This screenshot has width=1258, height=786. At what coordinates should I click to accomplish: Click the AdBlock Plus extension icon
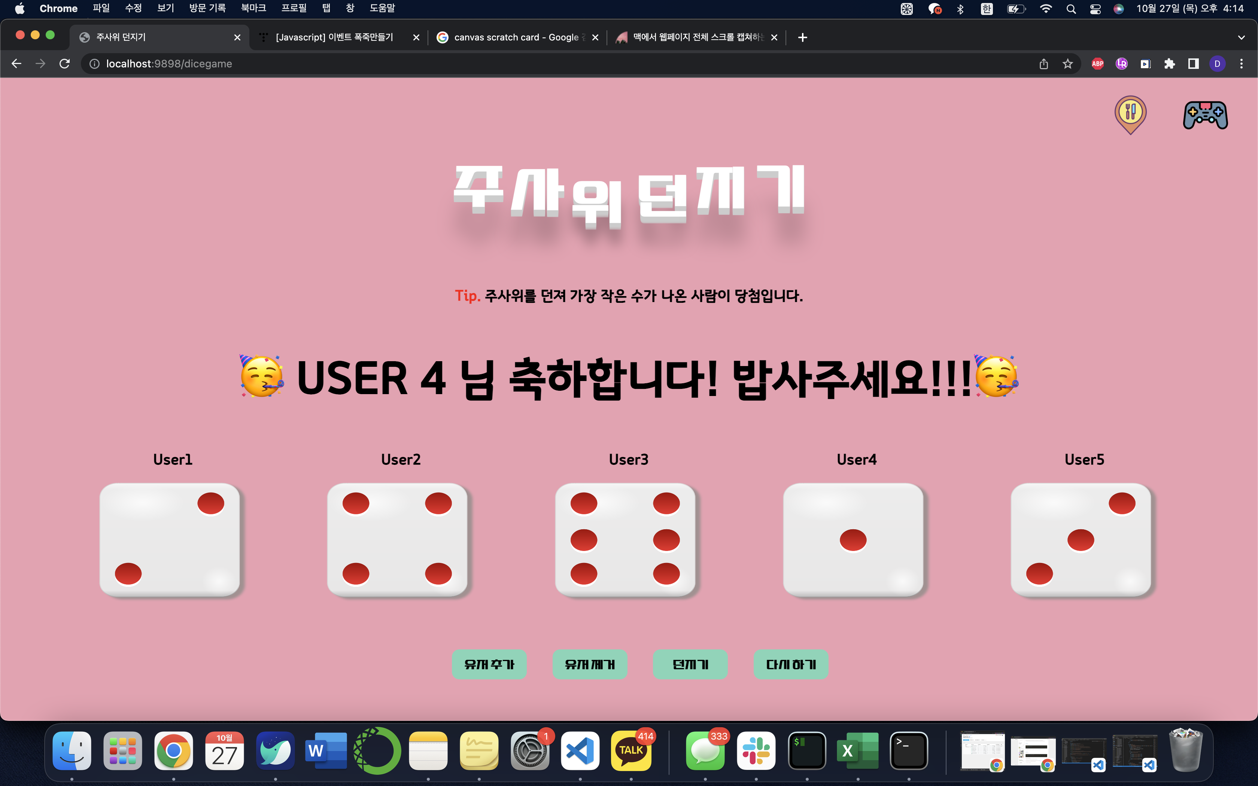click(x=1098, y=63)
